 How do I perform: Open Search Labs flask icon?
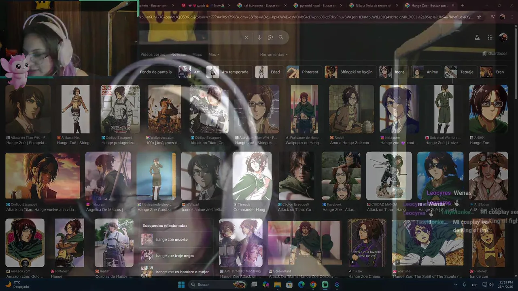click(x=477, y=37)
